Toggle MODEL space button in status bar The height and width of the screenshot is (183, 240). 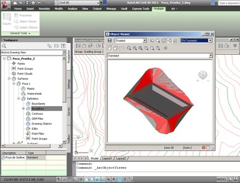pos(221,179)
